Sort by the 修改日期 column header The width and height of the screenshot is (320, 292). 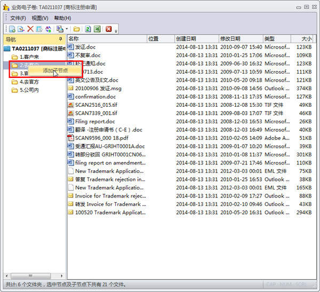coord(241,38)
